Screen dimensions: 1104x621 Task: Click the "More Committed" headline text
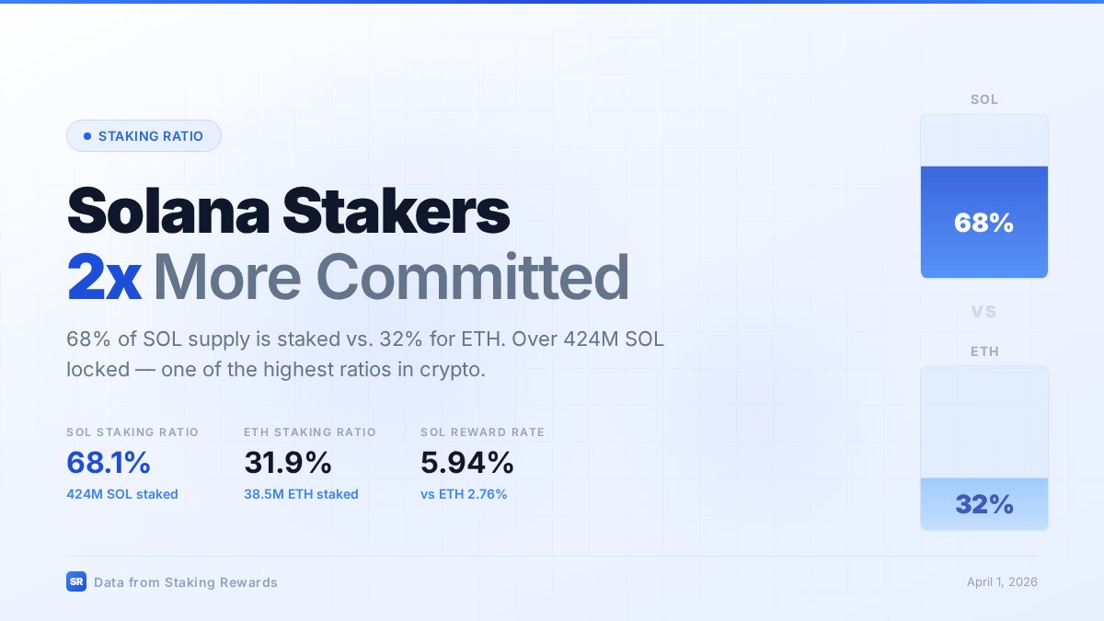pos(391,276)
